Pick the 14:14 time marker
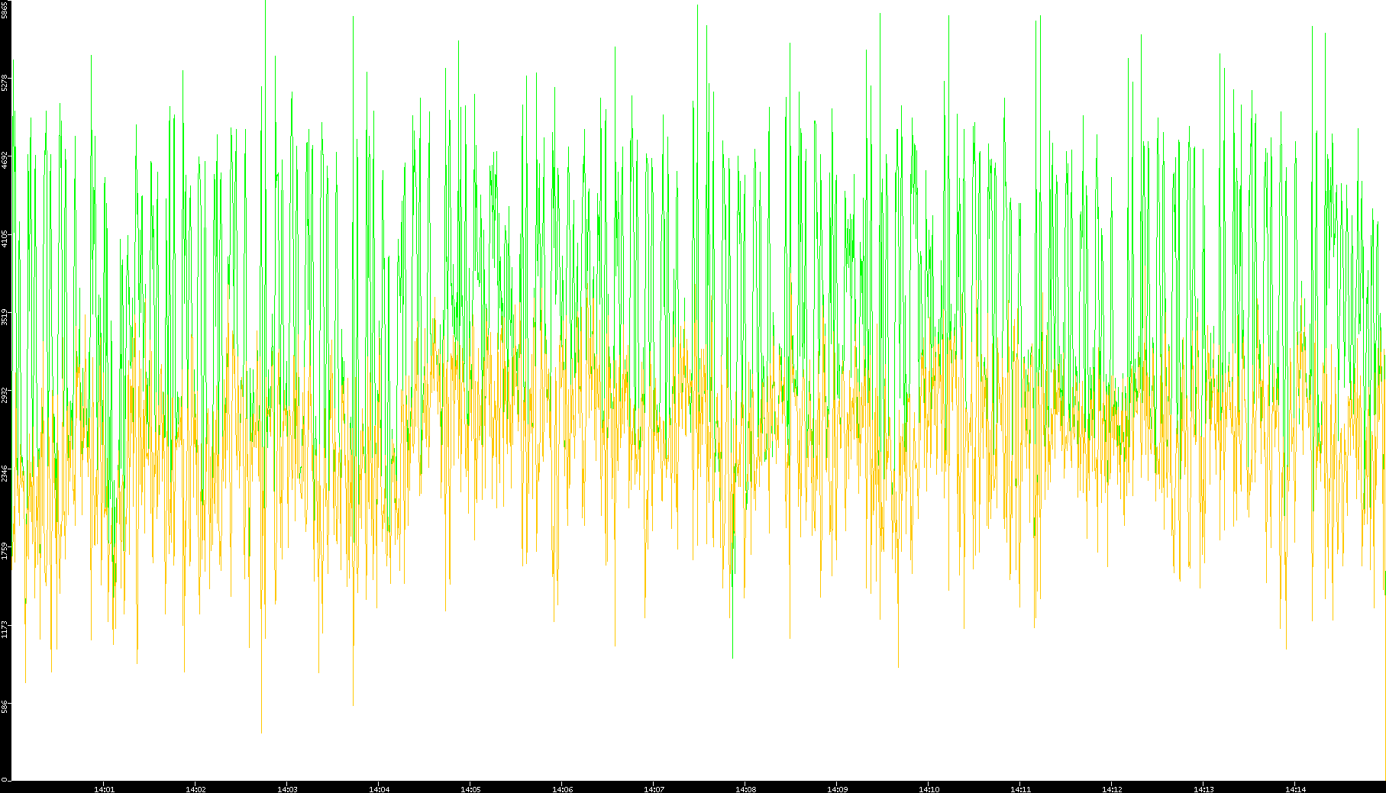This screenshot has width=1386, height=793. 1295,788
